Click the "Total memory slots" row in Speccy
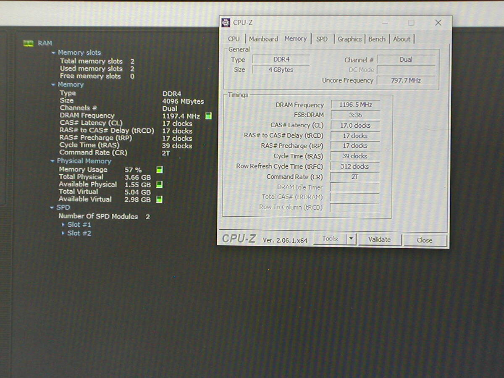This screenshot has width=504, height=378. 97,61
